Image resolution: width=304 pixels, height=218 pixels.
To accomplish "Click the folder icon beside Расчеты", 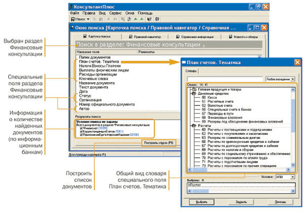I will tap(194, 126).
